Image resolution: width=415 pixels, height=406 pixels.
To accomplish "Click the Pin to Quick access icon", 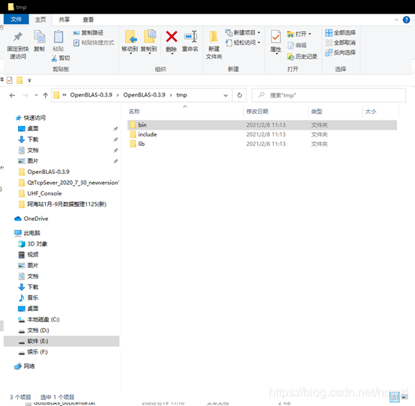I will (18, 37).
